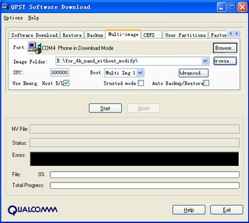The width and height of the screenshot is (249, 223).
Task: Open the Advanced settings button
Action: 193,73
